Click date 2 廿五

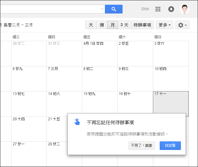tap(124, 44)
